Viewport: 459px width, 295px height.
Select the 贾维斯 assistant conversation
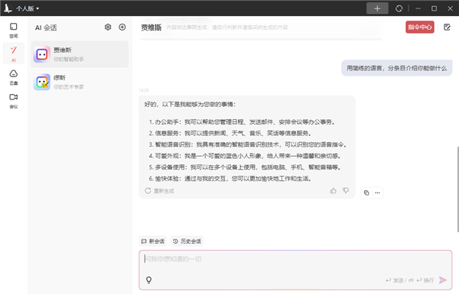[80, 54]
